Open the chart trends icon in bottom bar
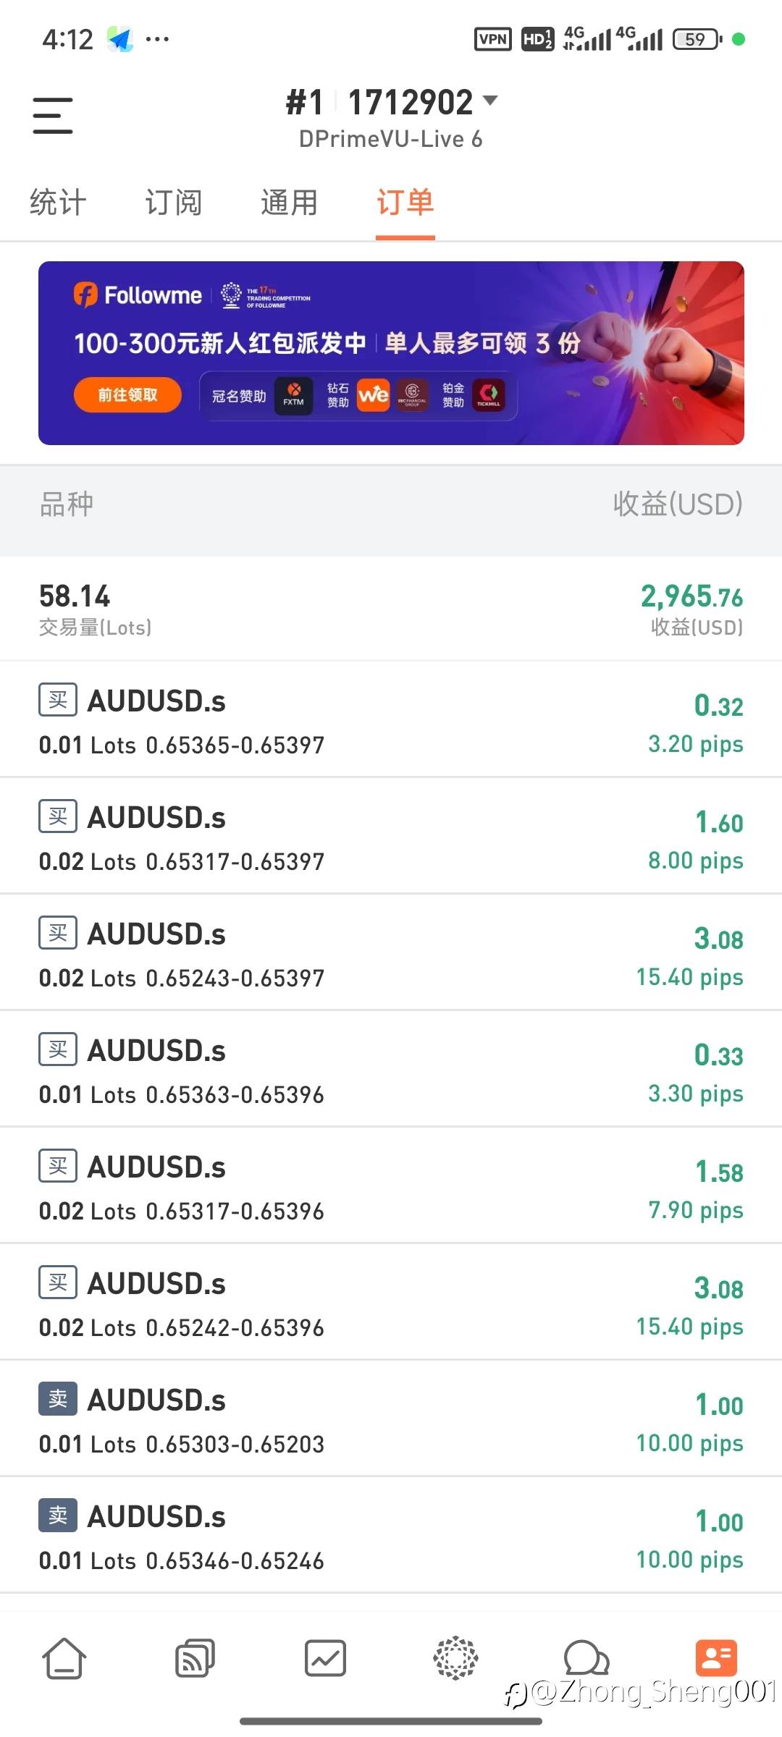 325,1657
